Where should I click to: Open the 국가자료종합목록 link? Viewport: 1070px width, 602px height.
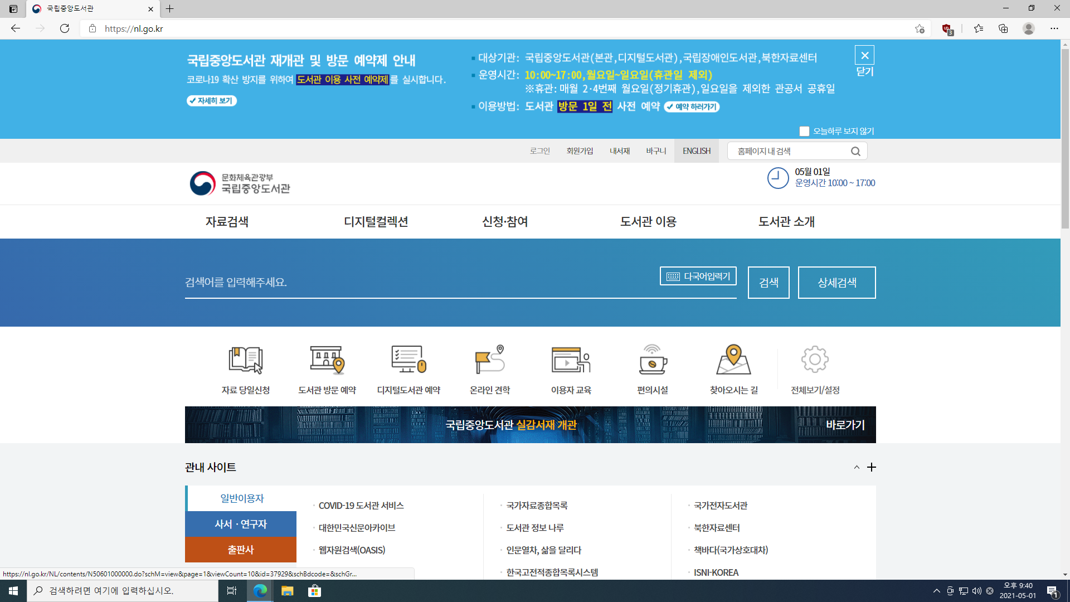pos(537,506)
